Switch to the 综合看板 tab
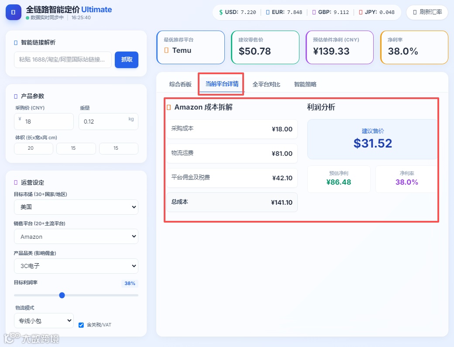This screenshot has height=347, width=454. point(180,84)
